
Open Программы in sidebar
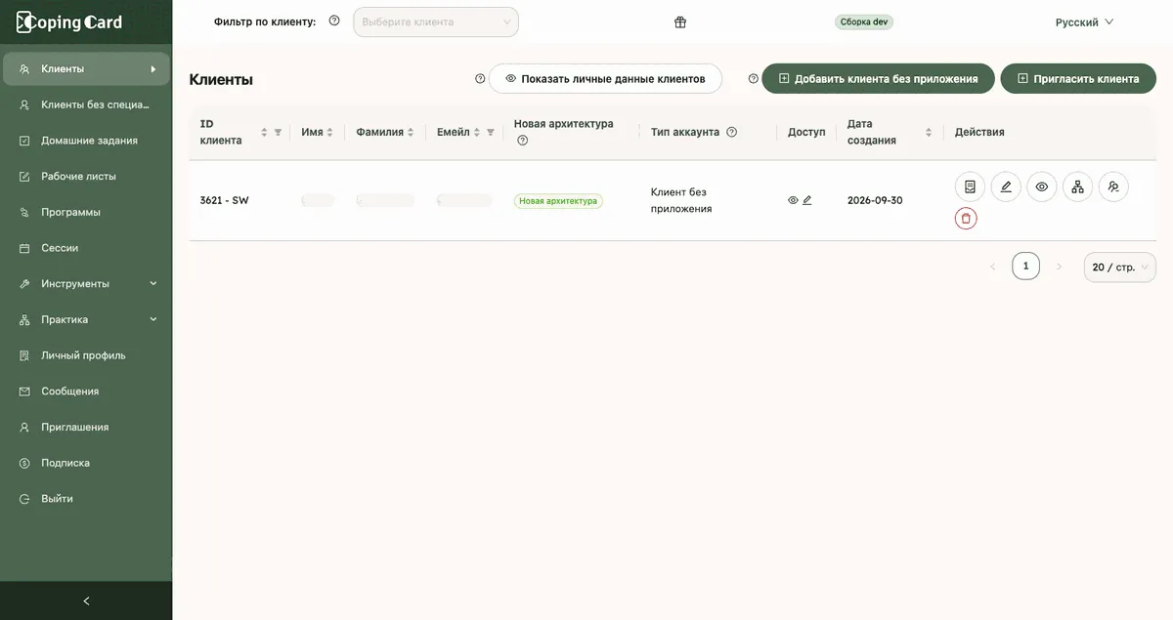point(86,212)
